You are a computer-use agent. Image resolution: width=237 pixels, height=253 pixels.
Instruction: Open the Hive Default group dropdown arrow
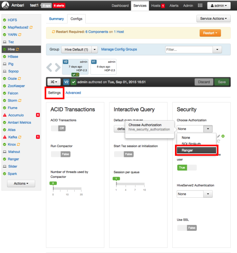tap(95, 49)
